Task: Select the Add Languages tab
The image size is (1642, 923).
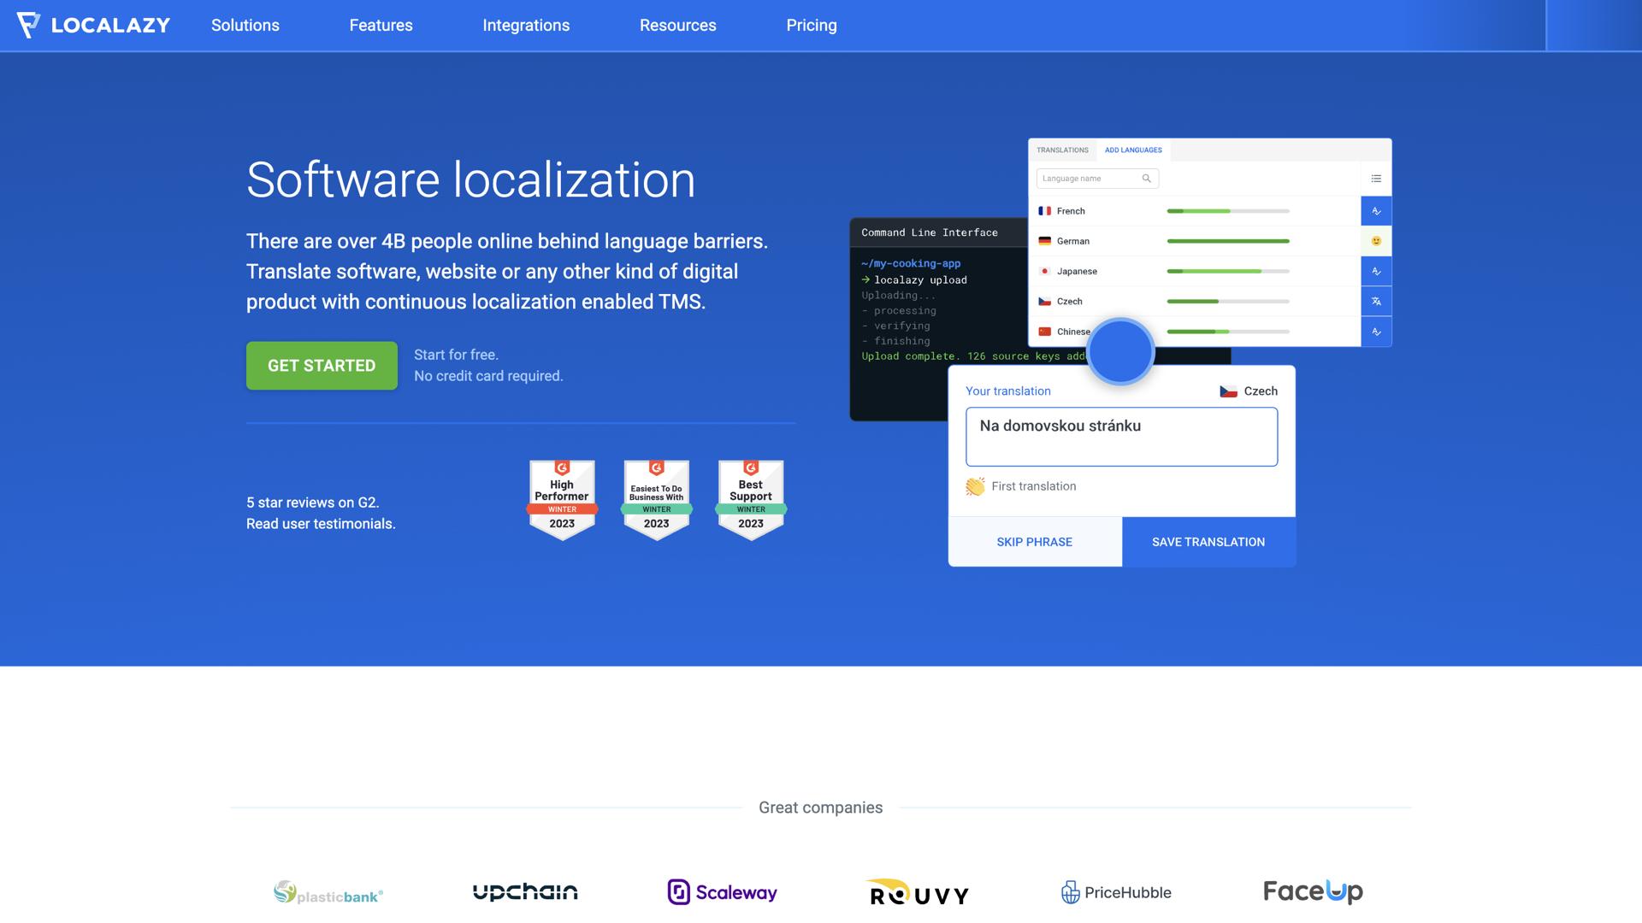Action: coord(1132,150)
